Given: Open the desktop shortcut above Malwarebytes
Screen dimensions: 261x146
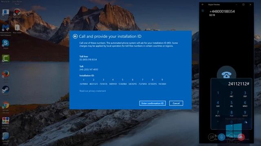Looking at the screenshot, I should [x=5, y=13].
